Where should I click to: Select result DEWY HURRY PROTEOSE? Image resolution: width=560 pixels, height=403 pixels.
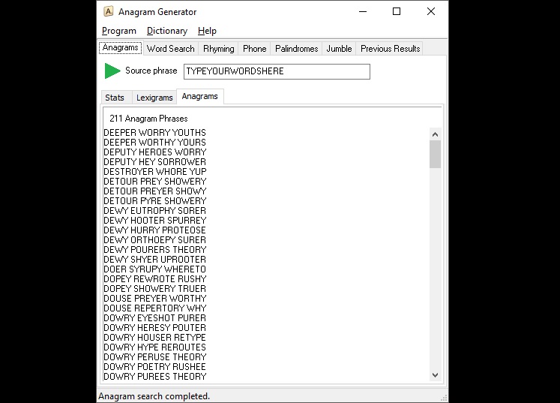[154, 230]
